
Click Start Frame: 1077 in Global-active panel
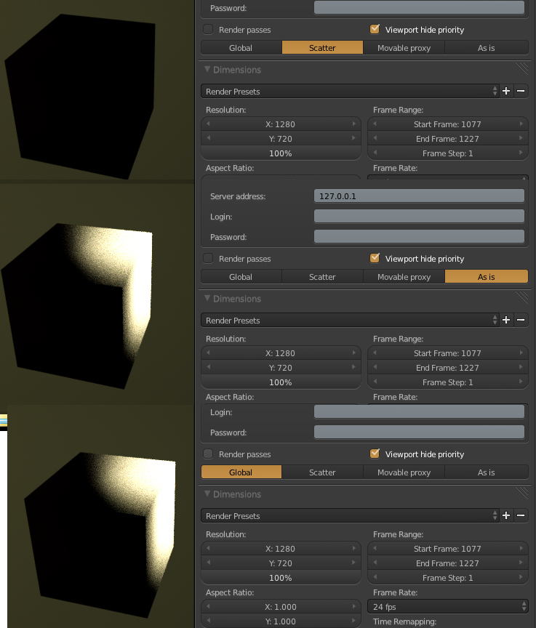point(448,548)
